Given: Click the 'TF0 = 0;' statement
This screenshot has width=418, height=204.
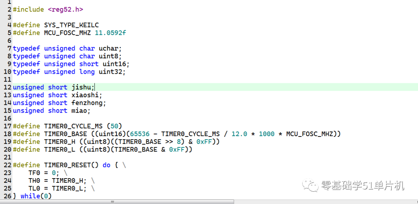Looking at the screenshot, I should [44, 173].
